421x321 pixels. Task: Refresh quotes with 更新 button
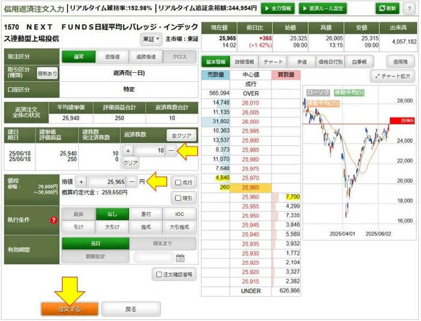(387, 8)
